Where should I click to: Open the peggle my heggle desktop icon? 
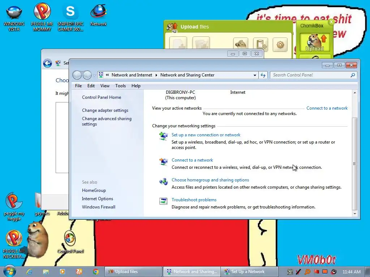click(14, 207)
